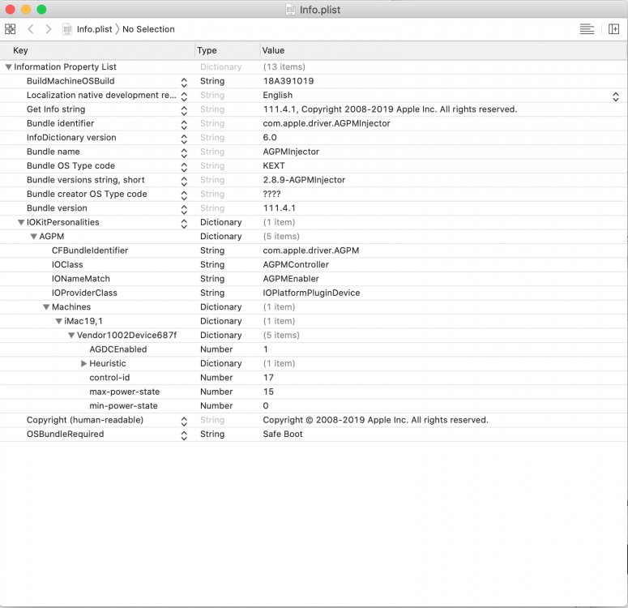Select the IOProviderClass key
This screenshot has height=608, width=628.
click(84, 293)
